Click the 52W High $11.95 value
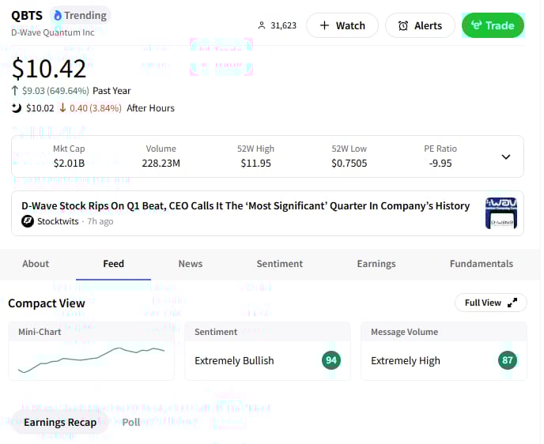Image resolution: width=544 pixels, height=444 pixels. pos(256,164)
